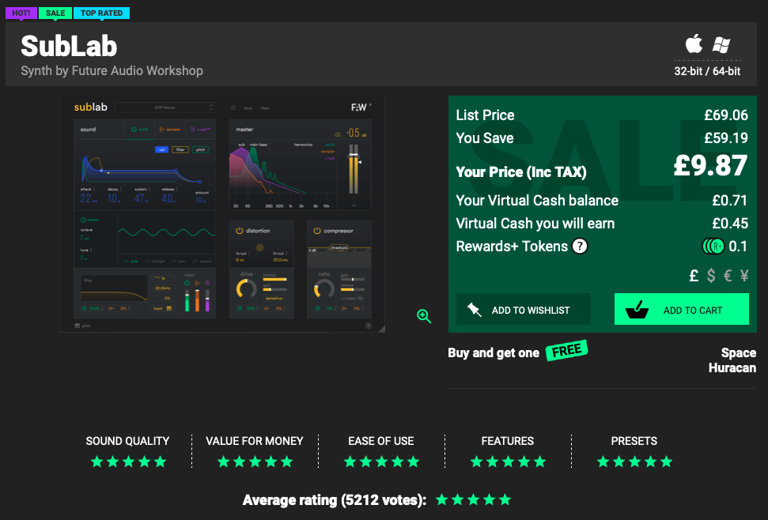Viewport: 768px width, 520px height.
Task: Click the zoom magnifier icon beside product image
Action: (424, 316)
